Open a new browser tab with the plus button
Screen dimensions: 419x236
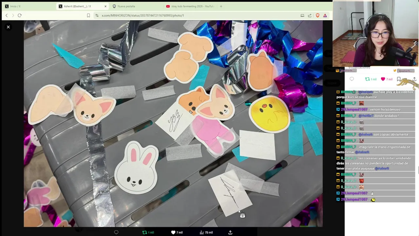click(x=221, y=6)
